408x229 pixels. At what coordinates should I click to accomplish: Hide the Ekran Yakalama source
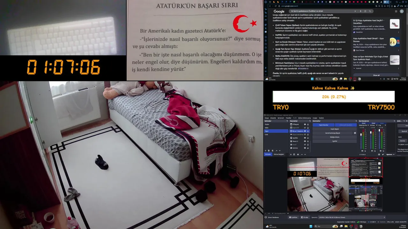(305, 131)
